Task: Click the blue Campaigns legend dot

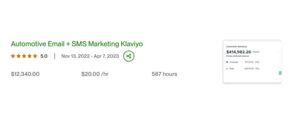Action: tap(227, 62)
